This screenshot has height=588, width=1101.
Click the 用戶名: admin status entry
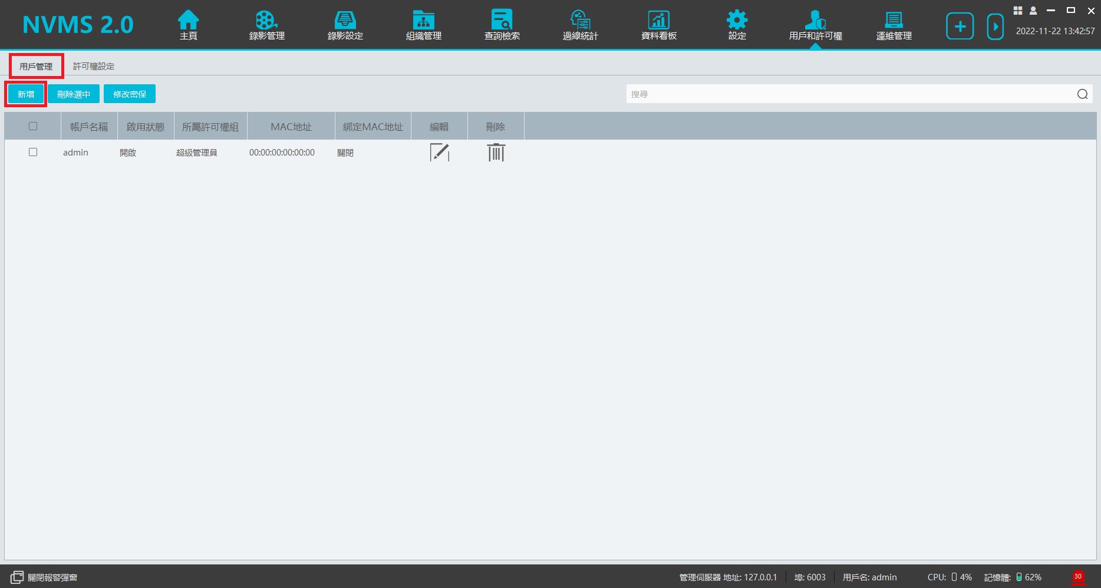(869, 577)
